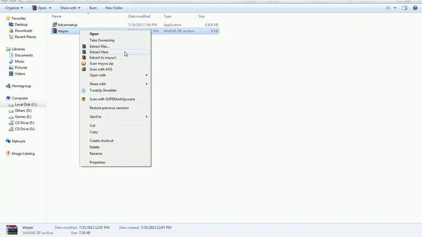The width and height of the screenshot is (422, 237).
Task: Click the Extract files WinRAR icon
Action: (84, 46)
